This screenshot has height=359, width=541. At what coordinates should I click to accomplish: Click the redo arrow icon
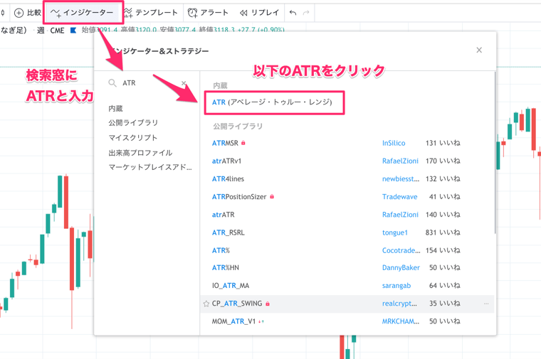tap(305, 13)
